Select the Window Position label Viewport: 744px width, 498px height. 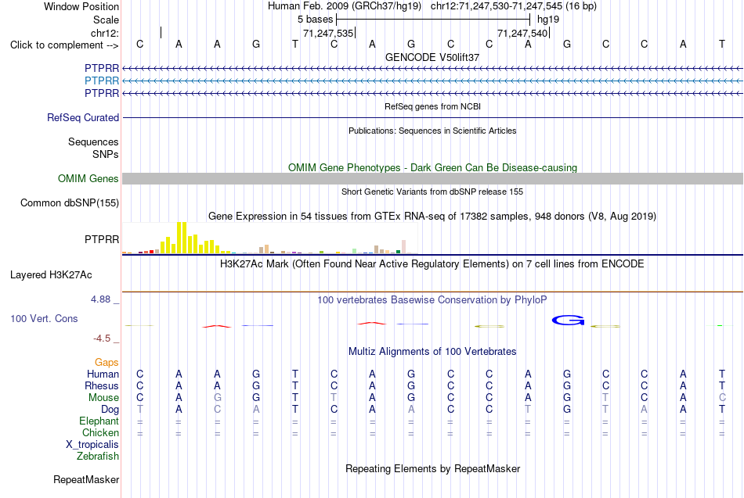(x=81, y=6)
